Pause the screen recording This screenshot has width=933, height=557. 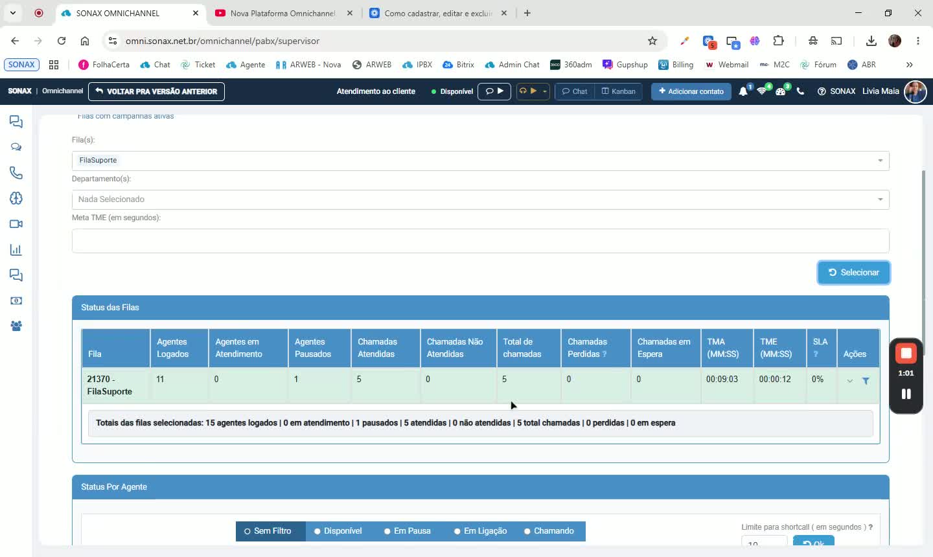[906, 394]
